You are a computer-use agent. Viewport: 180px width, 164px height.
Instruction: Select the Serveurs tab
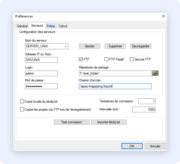(37, 26)
